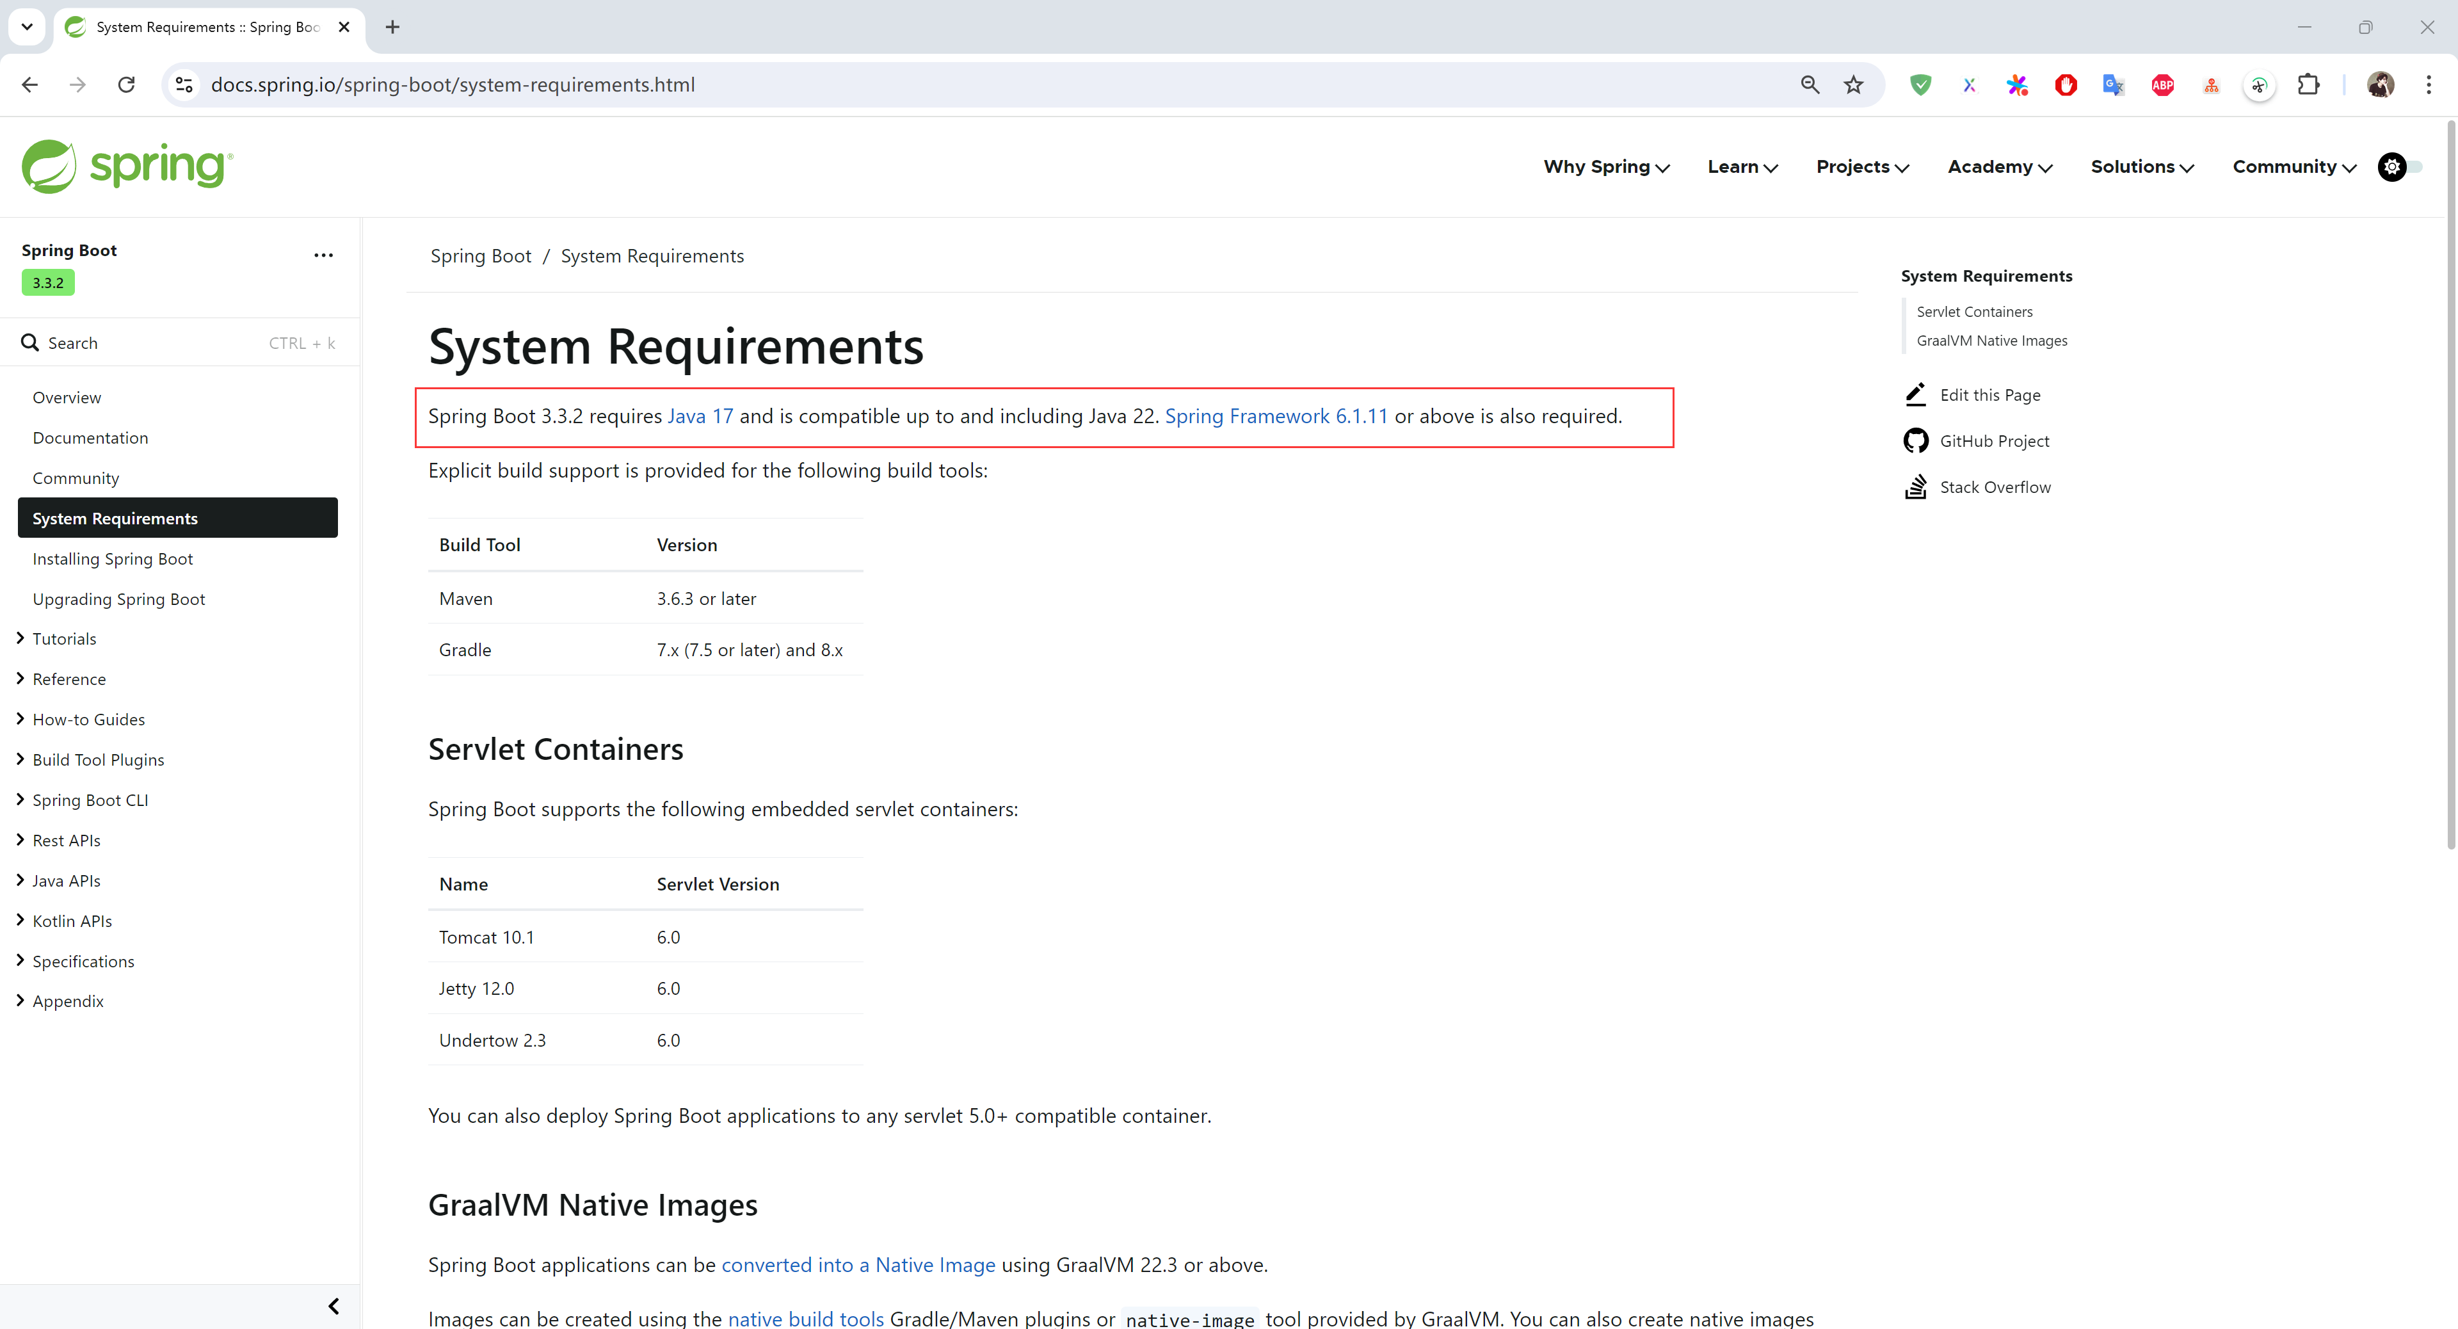Click the GitHub Project octocat icon

[1915, 441]
